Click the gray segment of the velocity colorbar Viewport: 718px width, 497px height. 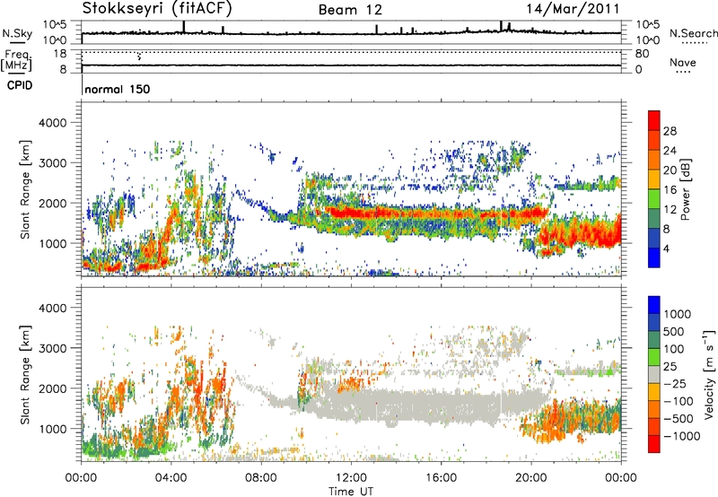654,375
